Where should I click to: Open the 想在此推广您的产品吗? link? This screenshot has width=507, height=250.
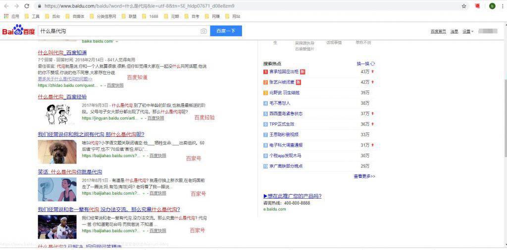coord(293,196)
